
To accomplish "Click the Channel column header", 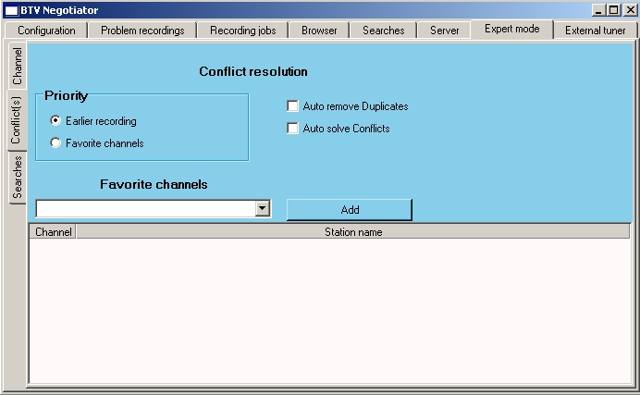I will click(x=53, y=232).
